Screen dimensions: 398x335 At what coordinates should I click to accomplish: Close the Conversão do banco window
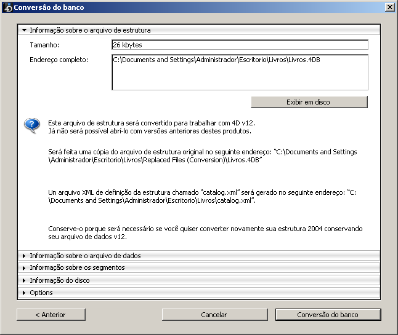pos(389,7)
